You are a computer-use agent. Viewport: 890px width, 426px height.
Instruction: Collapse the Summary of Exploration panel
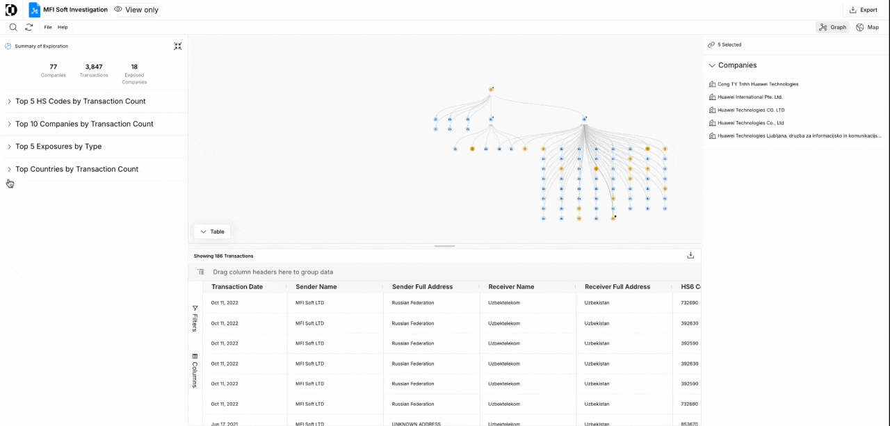178,46
